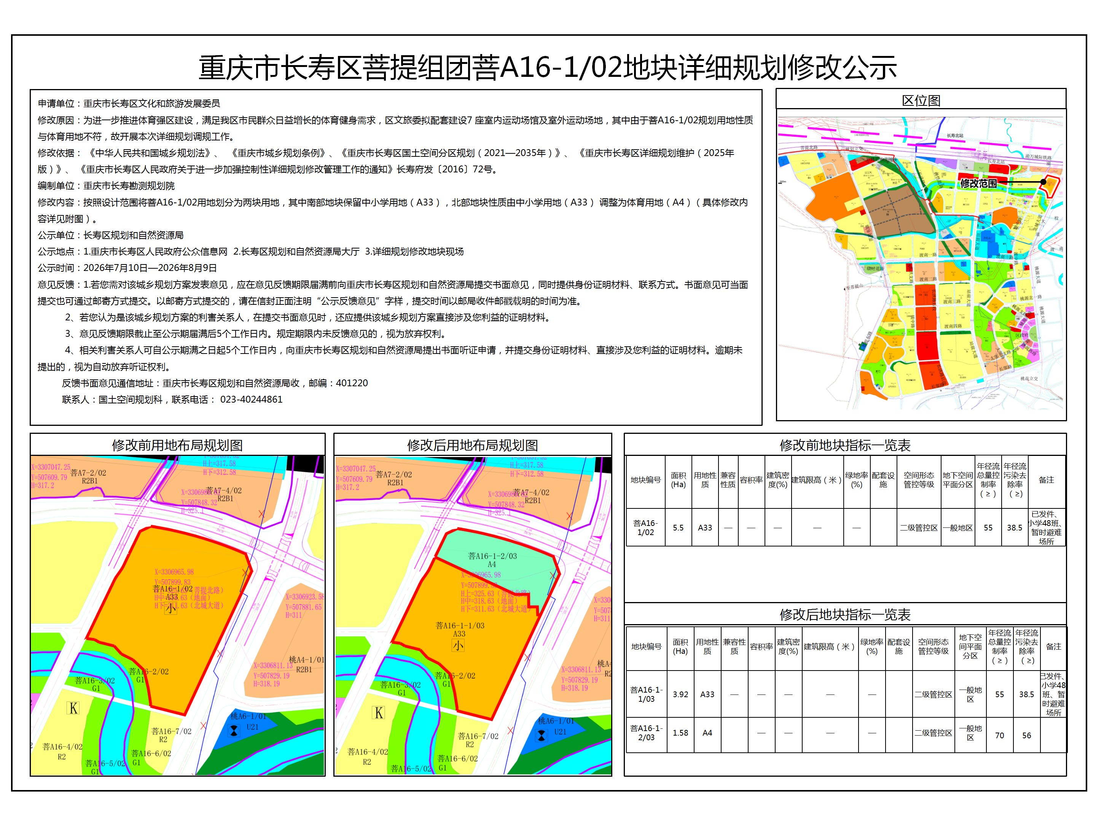
Task: Click the 修改后地块指标一览表 heading
Action: coord(845,614)
